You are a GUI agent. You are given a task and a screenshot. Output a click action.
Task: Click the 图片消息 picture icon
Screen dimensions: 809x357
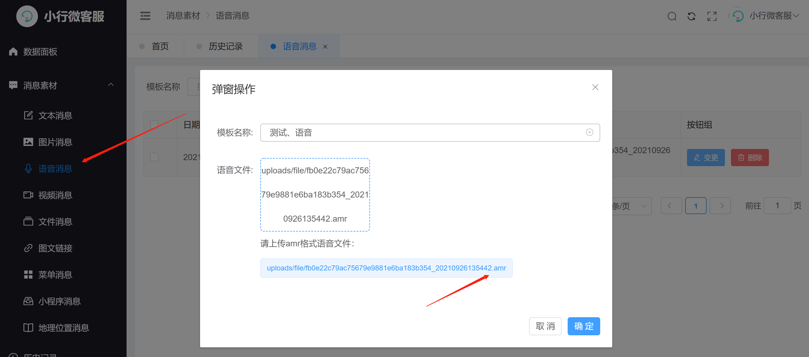pyautogui.click(x=28, y=142)
